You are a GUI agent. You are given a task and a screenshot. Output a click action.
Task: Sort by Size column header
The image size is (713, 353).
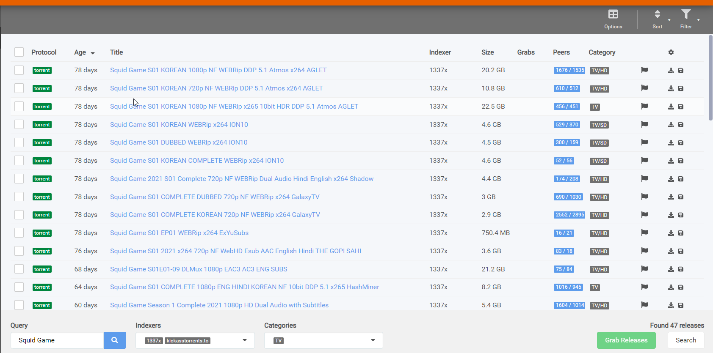488,52
